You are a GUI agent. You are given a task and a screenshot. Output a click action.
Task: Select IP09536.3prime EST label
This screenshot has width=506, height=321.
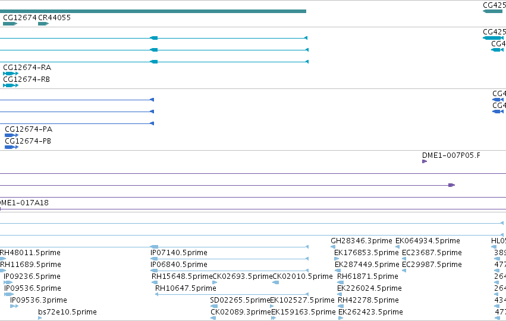[39, 300]
